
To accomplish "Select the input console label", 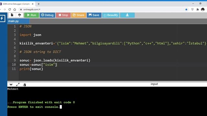I will pos(154,84).
